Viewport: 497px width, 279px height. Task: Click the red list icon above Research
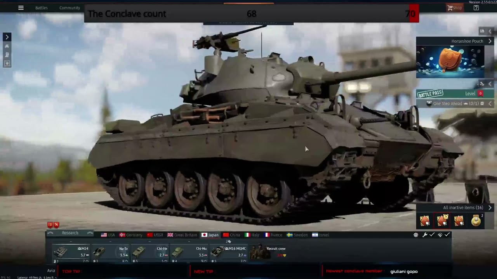tap(50, 225)
